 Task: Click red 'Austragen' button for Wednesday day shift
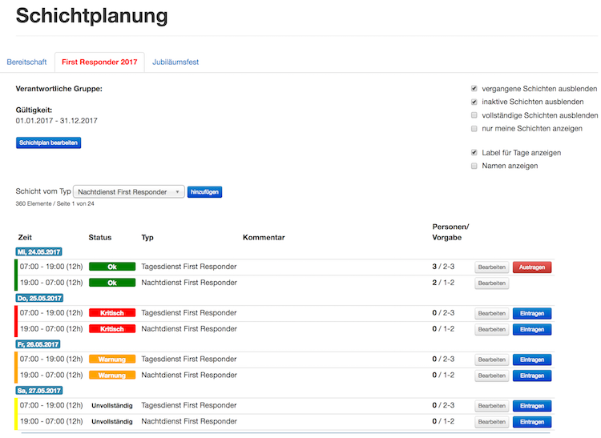(532, 267)
